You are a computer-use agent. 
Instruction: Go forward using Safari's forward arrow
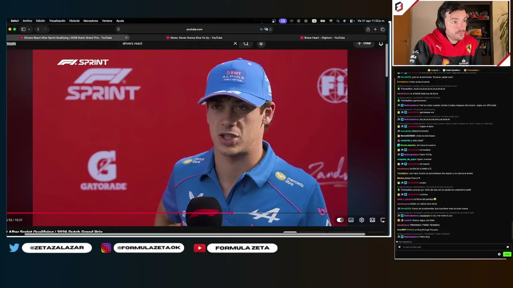coord(45,29)
